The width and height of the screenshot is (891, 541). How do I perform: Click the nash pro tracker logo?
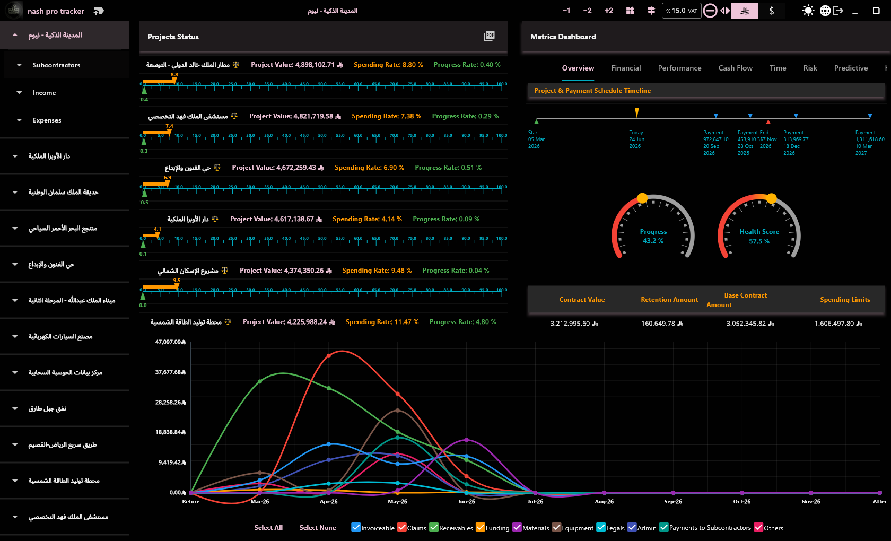coord(14,10)
